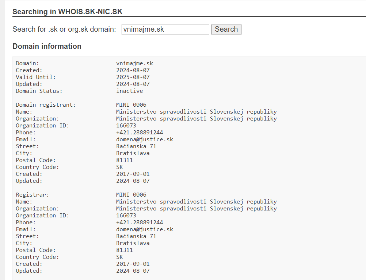Select the registrar phone '+421.288891244'
Viewport: 366px width, 280px height.
click(x=140, y=222)
